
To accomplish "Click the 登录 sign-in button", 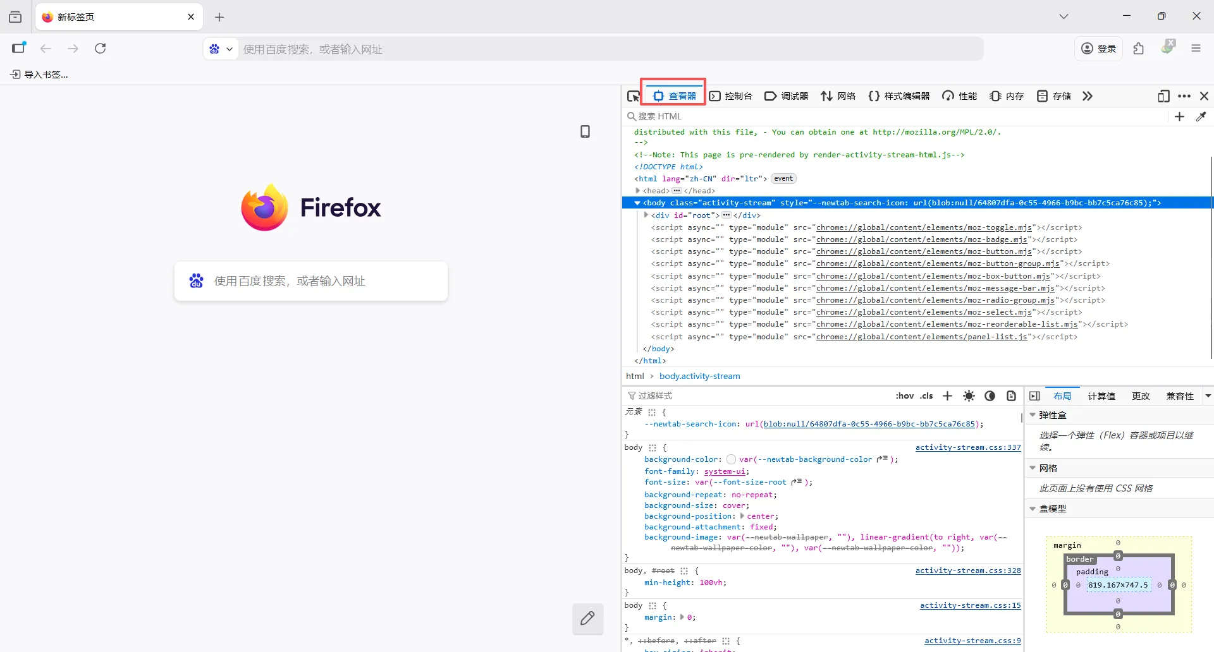I will tap(1099, 49).
